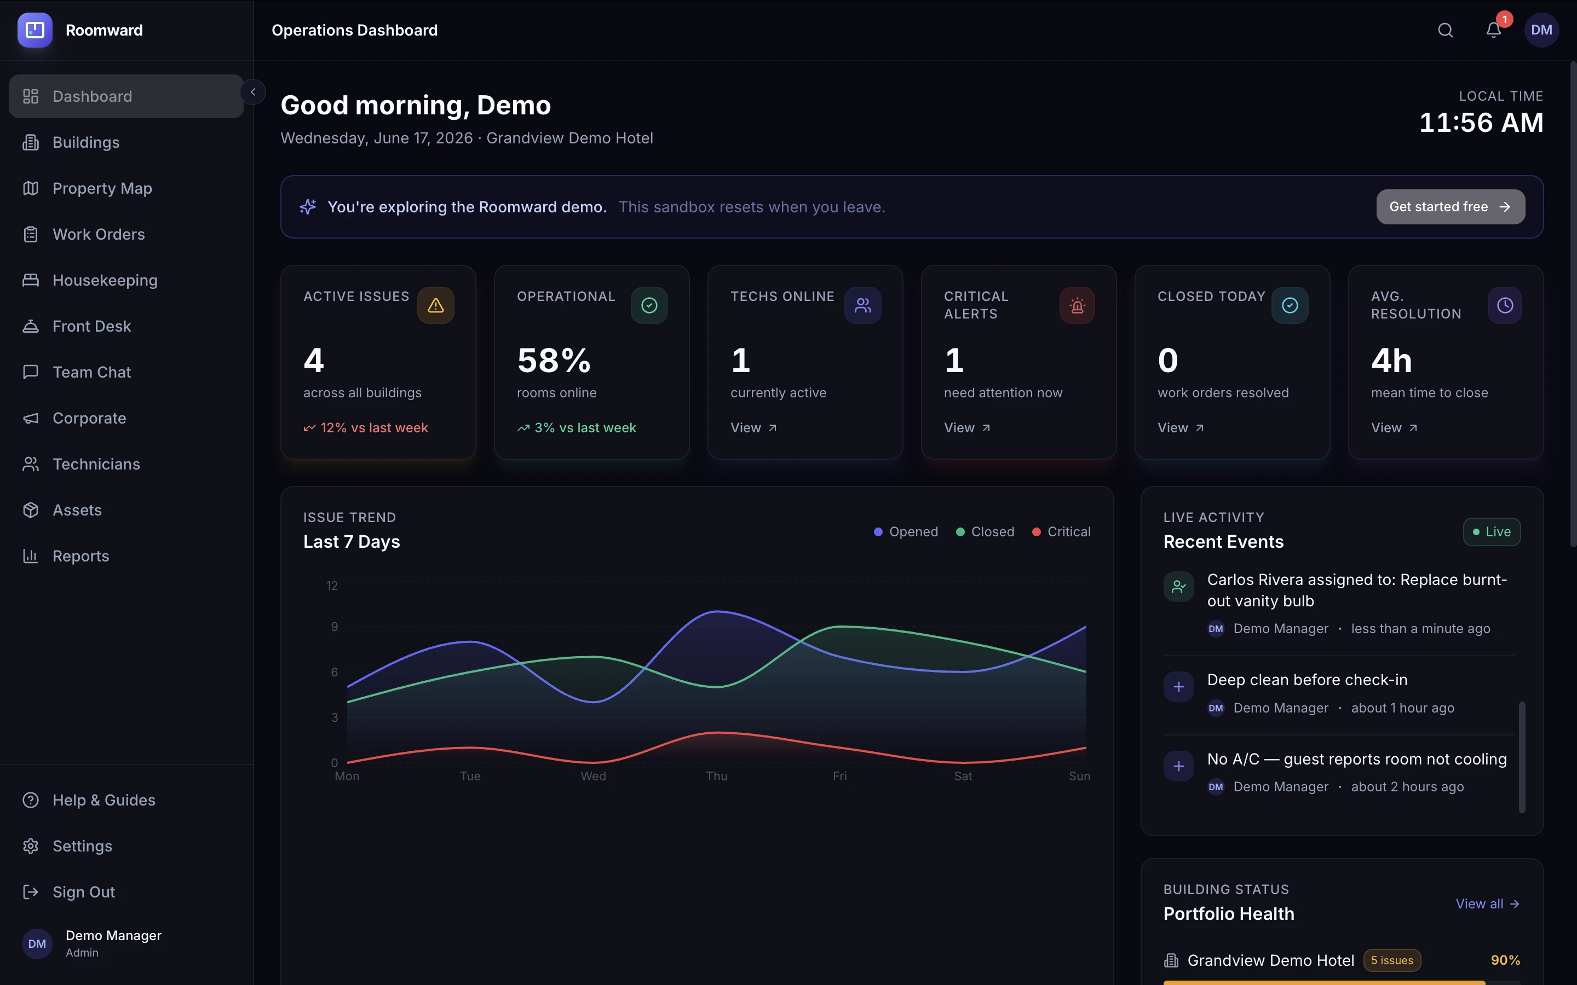This screenshot has width=1577, height=985.
Task: Click plus icon beside No A/C event
Action: [x=1179, y=766]
